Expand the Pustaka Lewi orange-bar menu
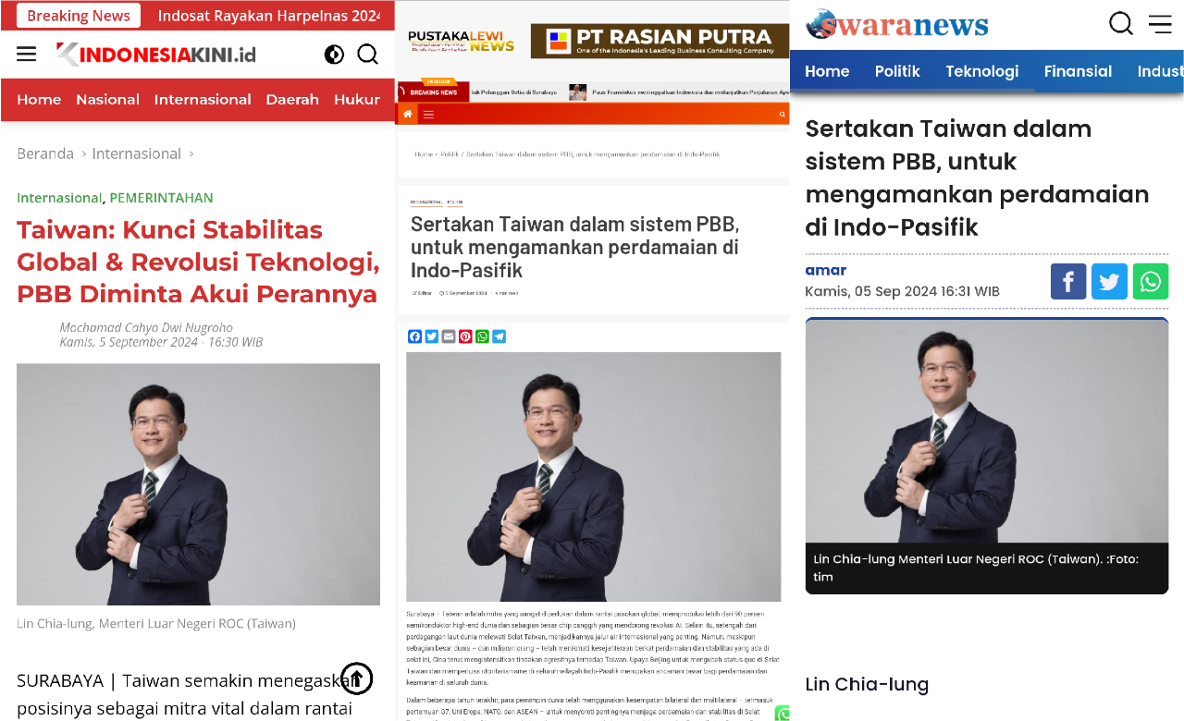This screenshot has width=1184, height=721. coord(427,115)
